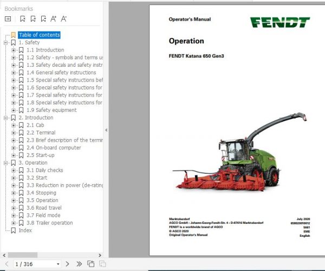Click the add new bookmark icon
Screen dimensions: 325x271
[x=33, y=19]
